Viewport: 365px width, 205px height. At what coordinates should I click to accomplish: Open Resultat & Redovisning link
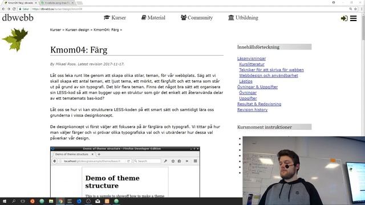[x=259, y=104]
